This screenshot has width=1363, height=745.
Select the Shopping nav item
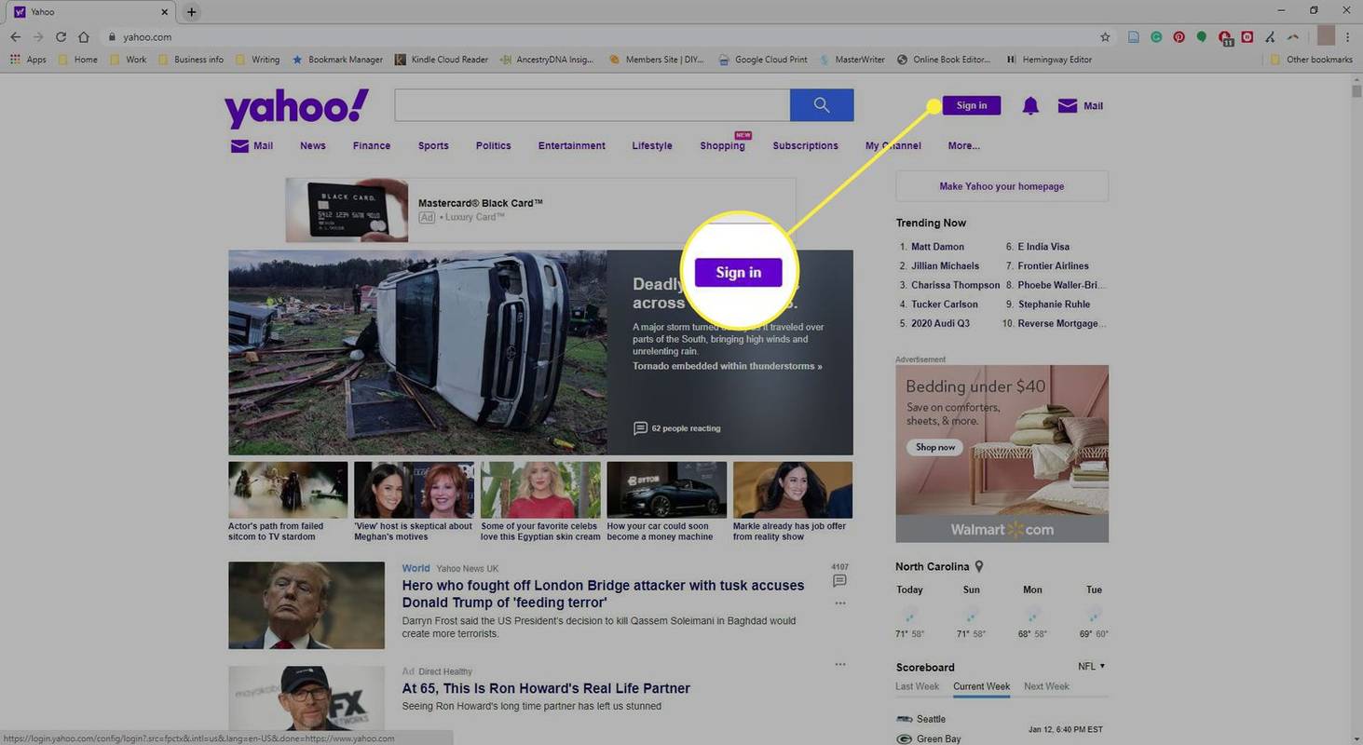[722, 146]
